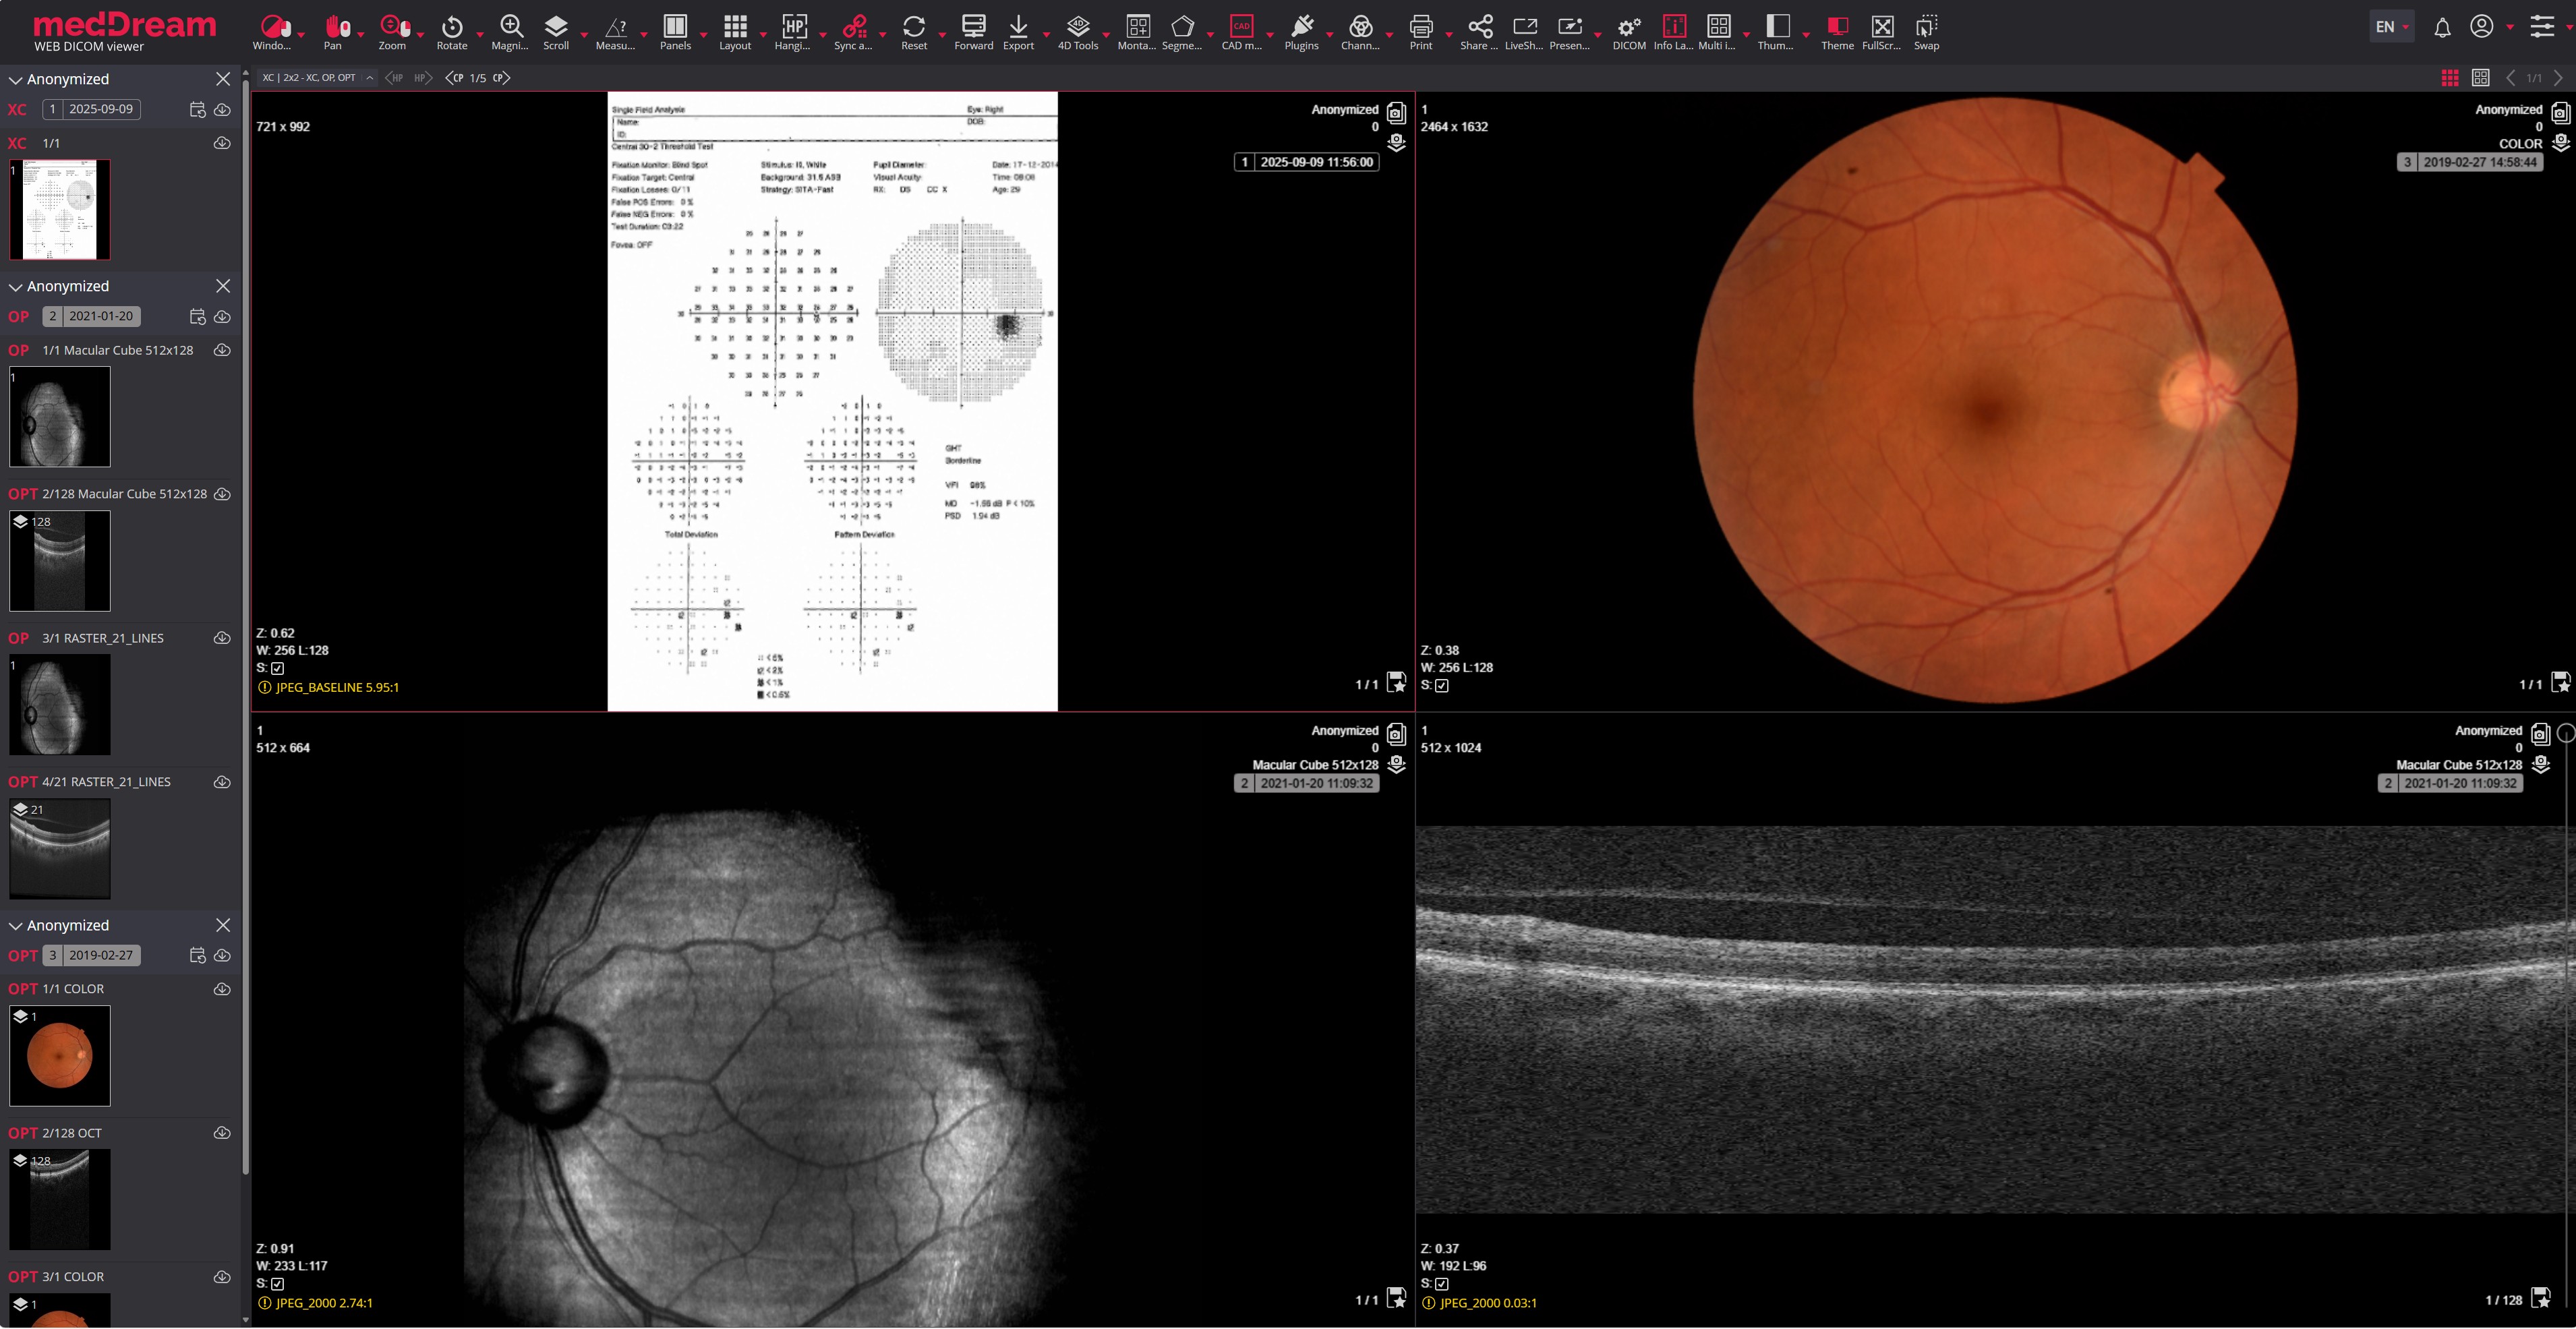
Task: View notifications bell
Action: click(x=2442, y=27)
